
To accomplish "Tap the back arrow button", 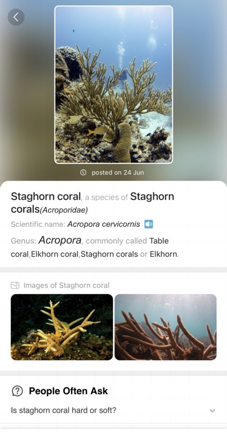I will click(x=16, y=17).
